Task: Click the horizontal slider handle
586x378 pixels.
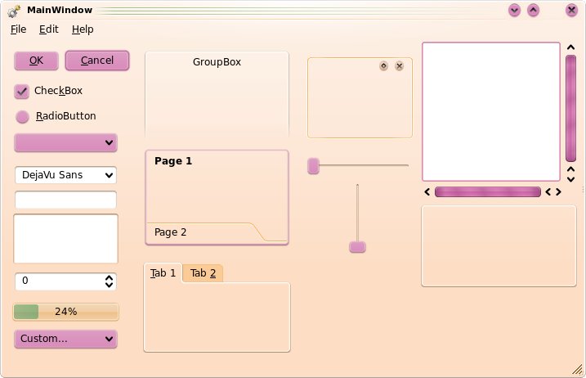Action: click(x=313, y=166)
